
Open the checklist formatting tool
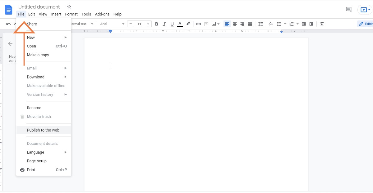(271, 24)
